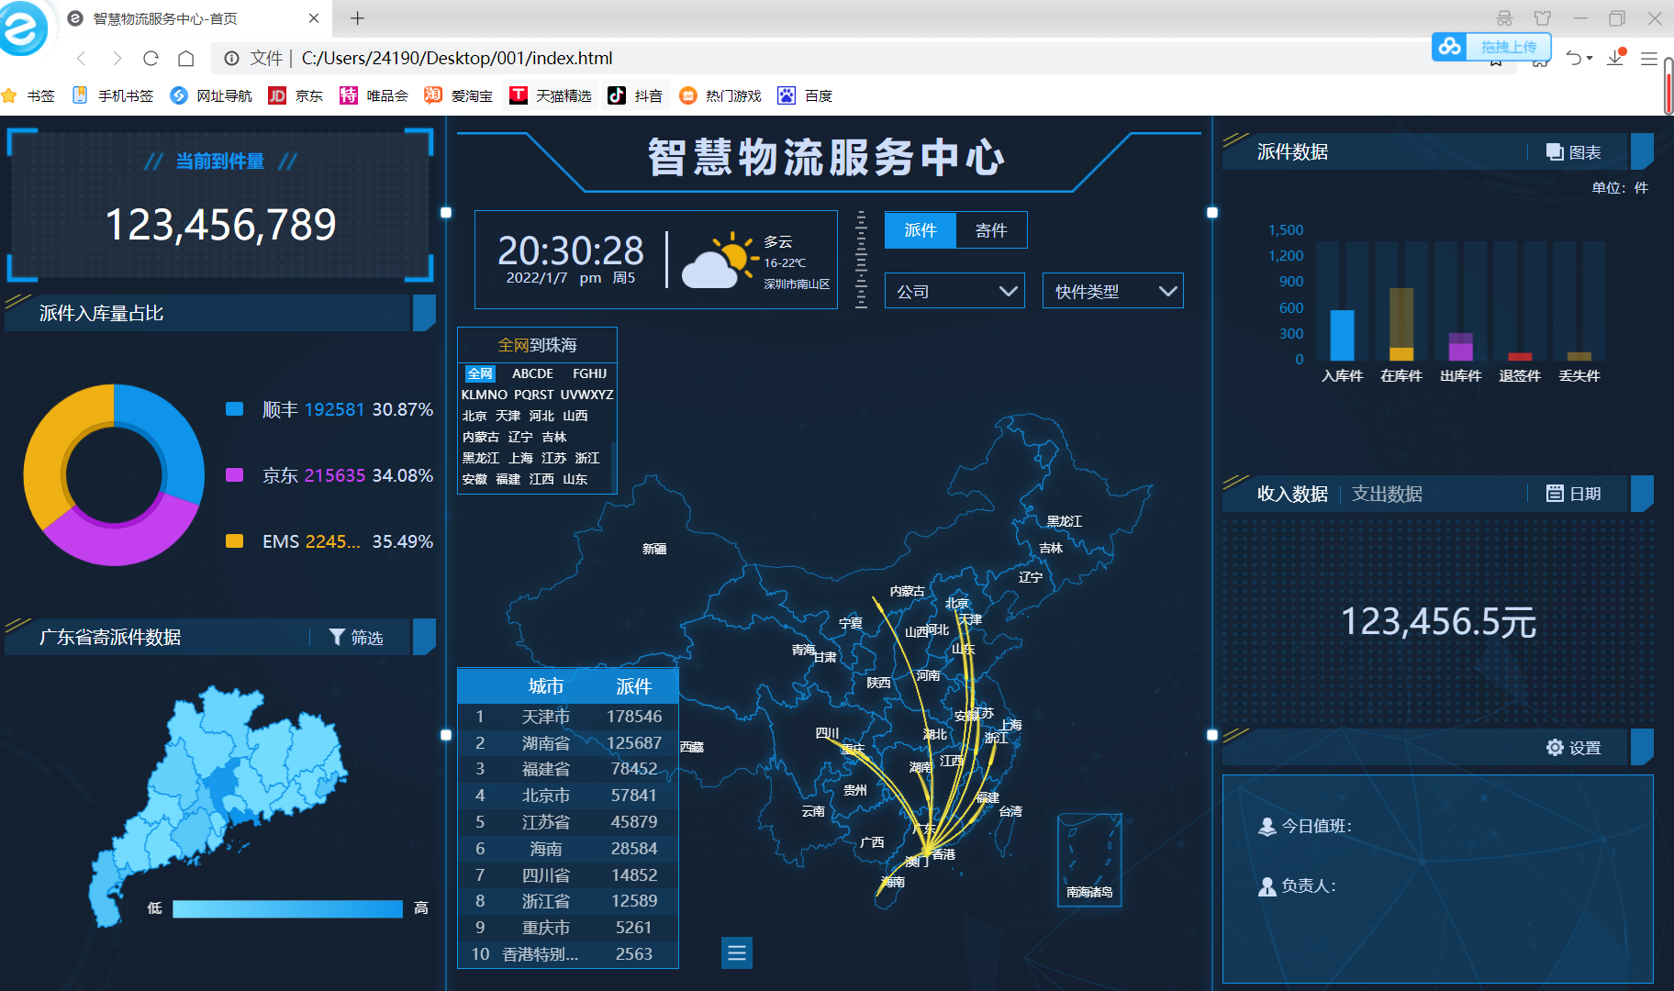Open incognito mode icon in title bar
Screen dimensions: 1674x991
pos(1504,18)
